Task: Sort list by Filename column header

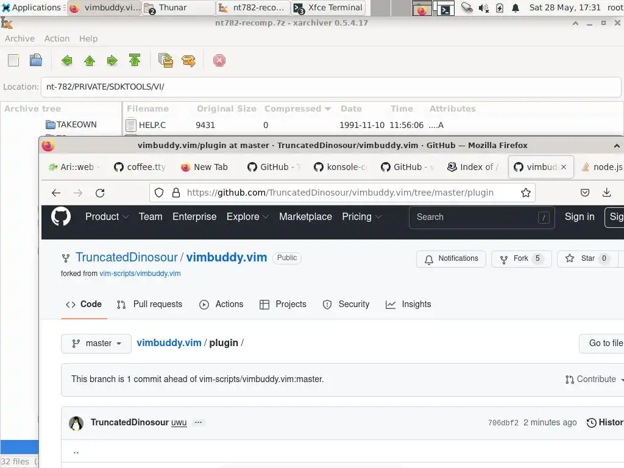Action: [x=147, y=108]
